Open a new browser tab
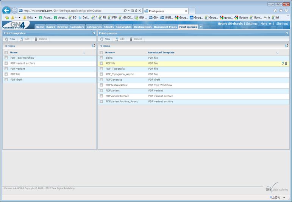Viewport: 292px width, 202px height. point(192,11)
